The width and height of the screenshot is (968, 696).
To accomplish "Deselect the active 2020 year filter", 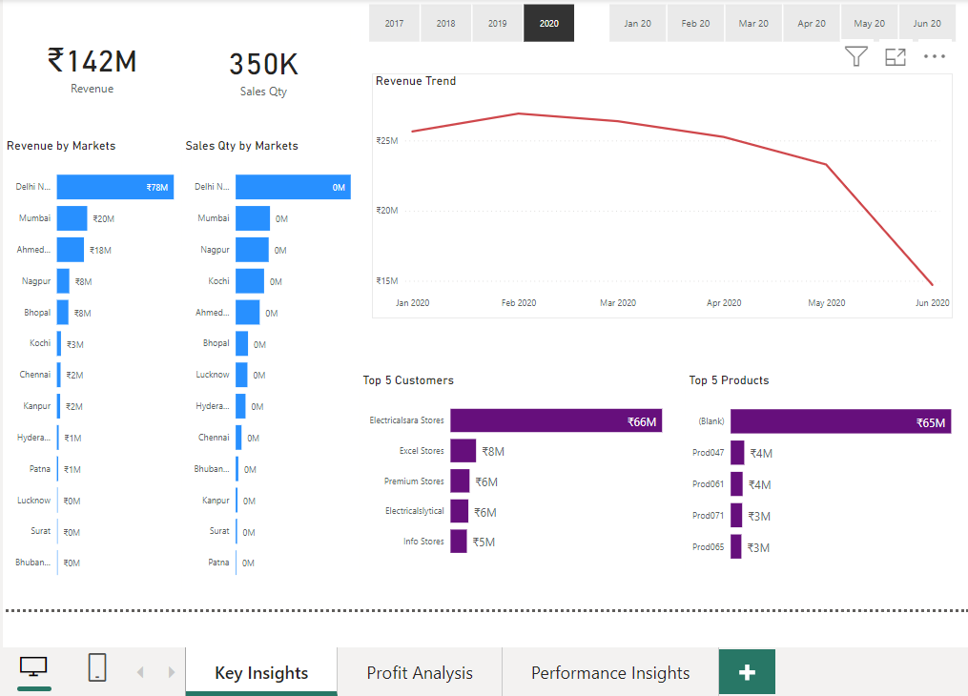I will pyautogui.click(x=548, y=23).
